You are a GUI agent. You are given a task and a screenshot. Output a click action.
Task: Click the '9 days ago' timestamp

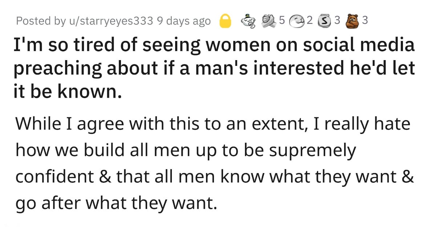click(184, 21)
